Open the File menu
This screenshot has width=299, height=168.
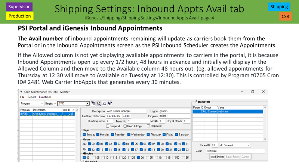tap(22, 97)
